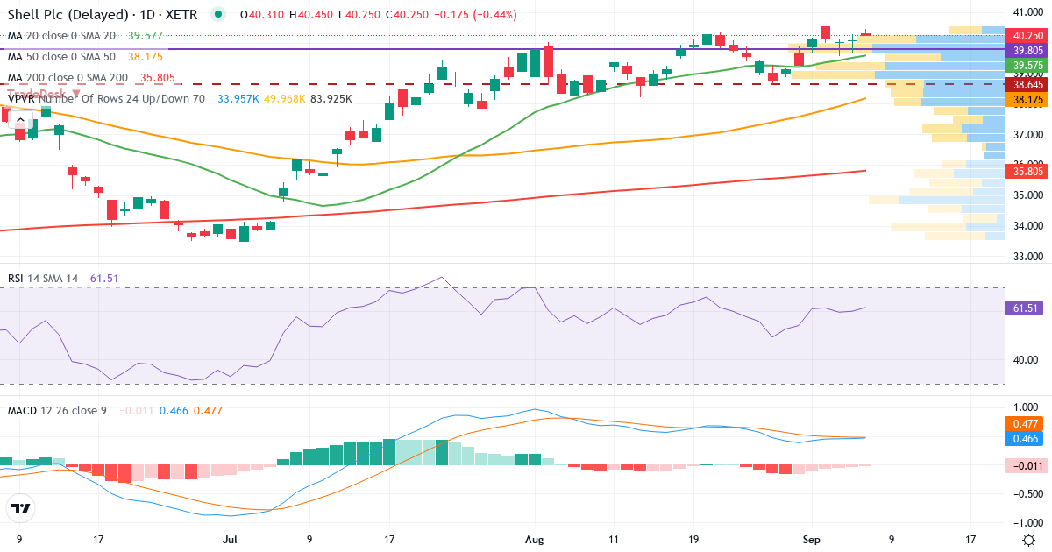Click current price label 40.250

point(1027,36)
